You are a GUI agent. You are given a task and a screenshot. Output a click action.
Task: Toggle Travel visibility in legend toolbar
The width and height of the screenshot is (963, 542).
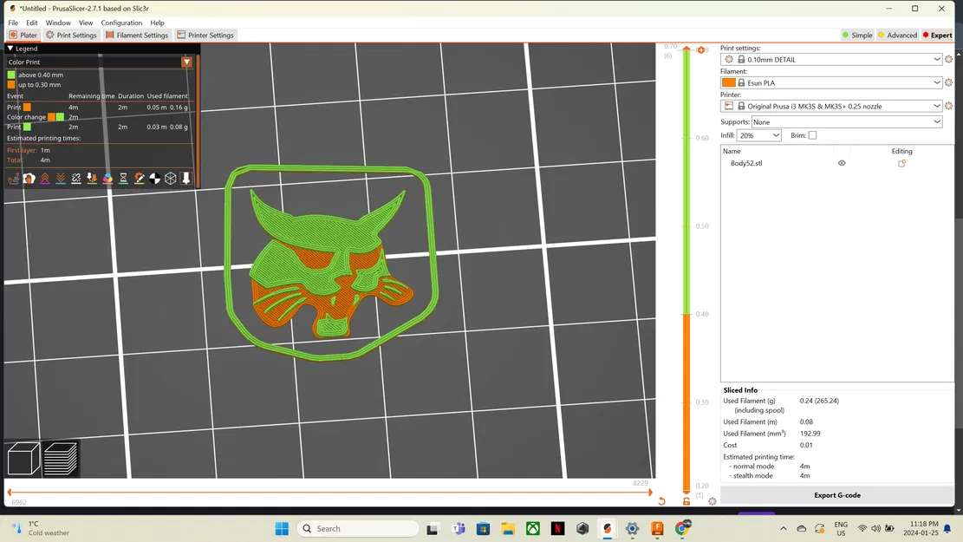coord(14,178)
